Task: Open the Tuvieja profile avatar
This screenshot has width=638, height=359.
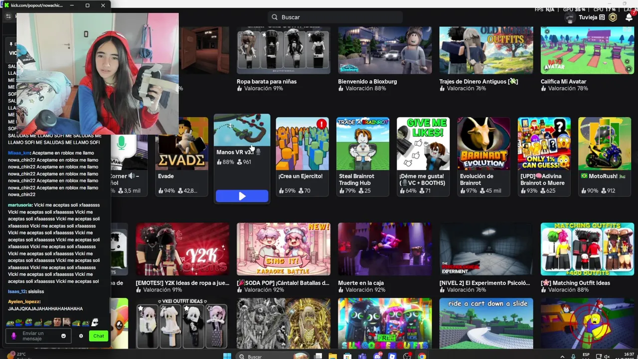Action: point(570,18)
